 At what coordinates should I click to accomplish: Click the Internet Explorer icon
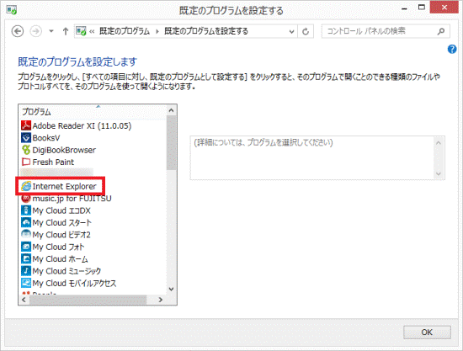tap(26, 186)
